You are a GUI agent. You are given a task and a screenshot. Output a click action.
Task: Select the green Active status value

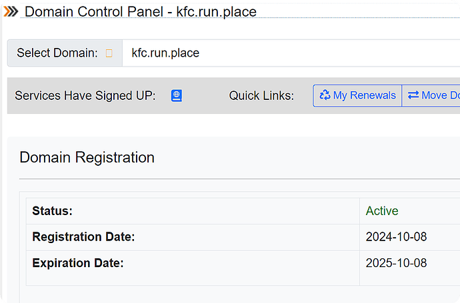click(x=382, y=211)
